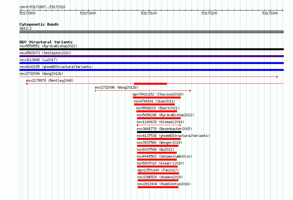Click the gray 6p12.1 cytogenetic band bar
The image size is (293, 200).
coord(151,32)
